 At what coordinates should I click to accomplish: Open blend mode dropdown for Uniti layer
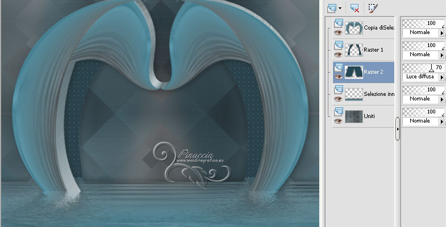pos(441,121)
